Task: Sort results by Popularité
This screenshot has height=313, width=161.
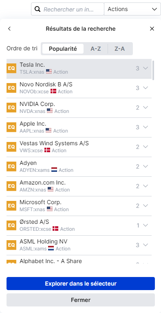Action: point(63,49)
